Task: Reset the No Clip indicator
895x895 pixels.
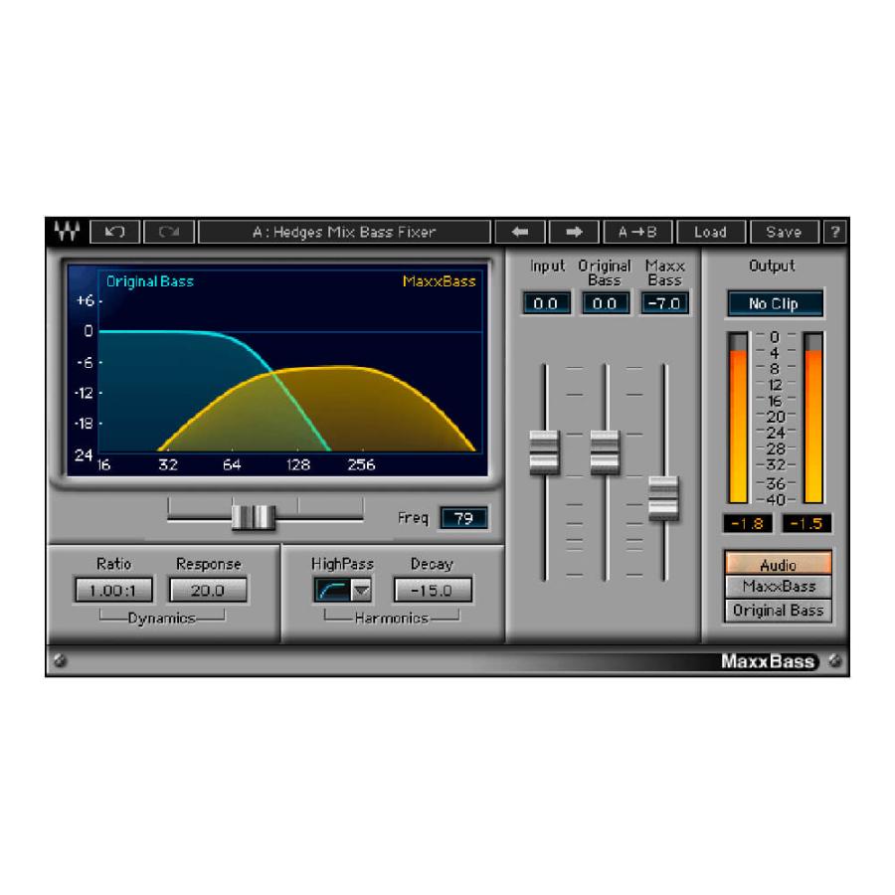Action: pos(775,303)
